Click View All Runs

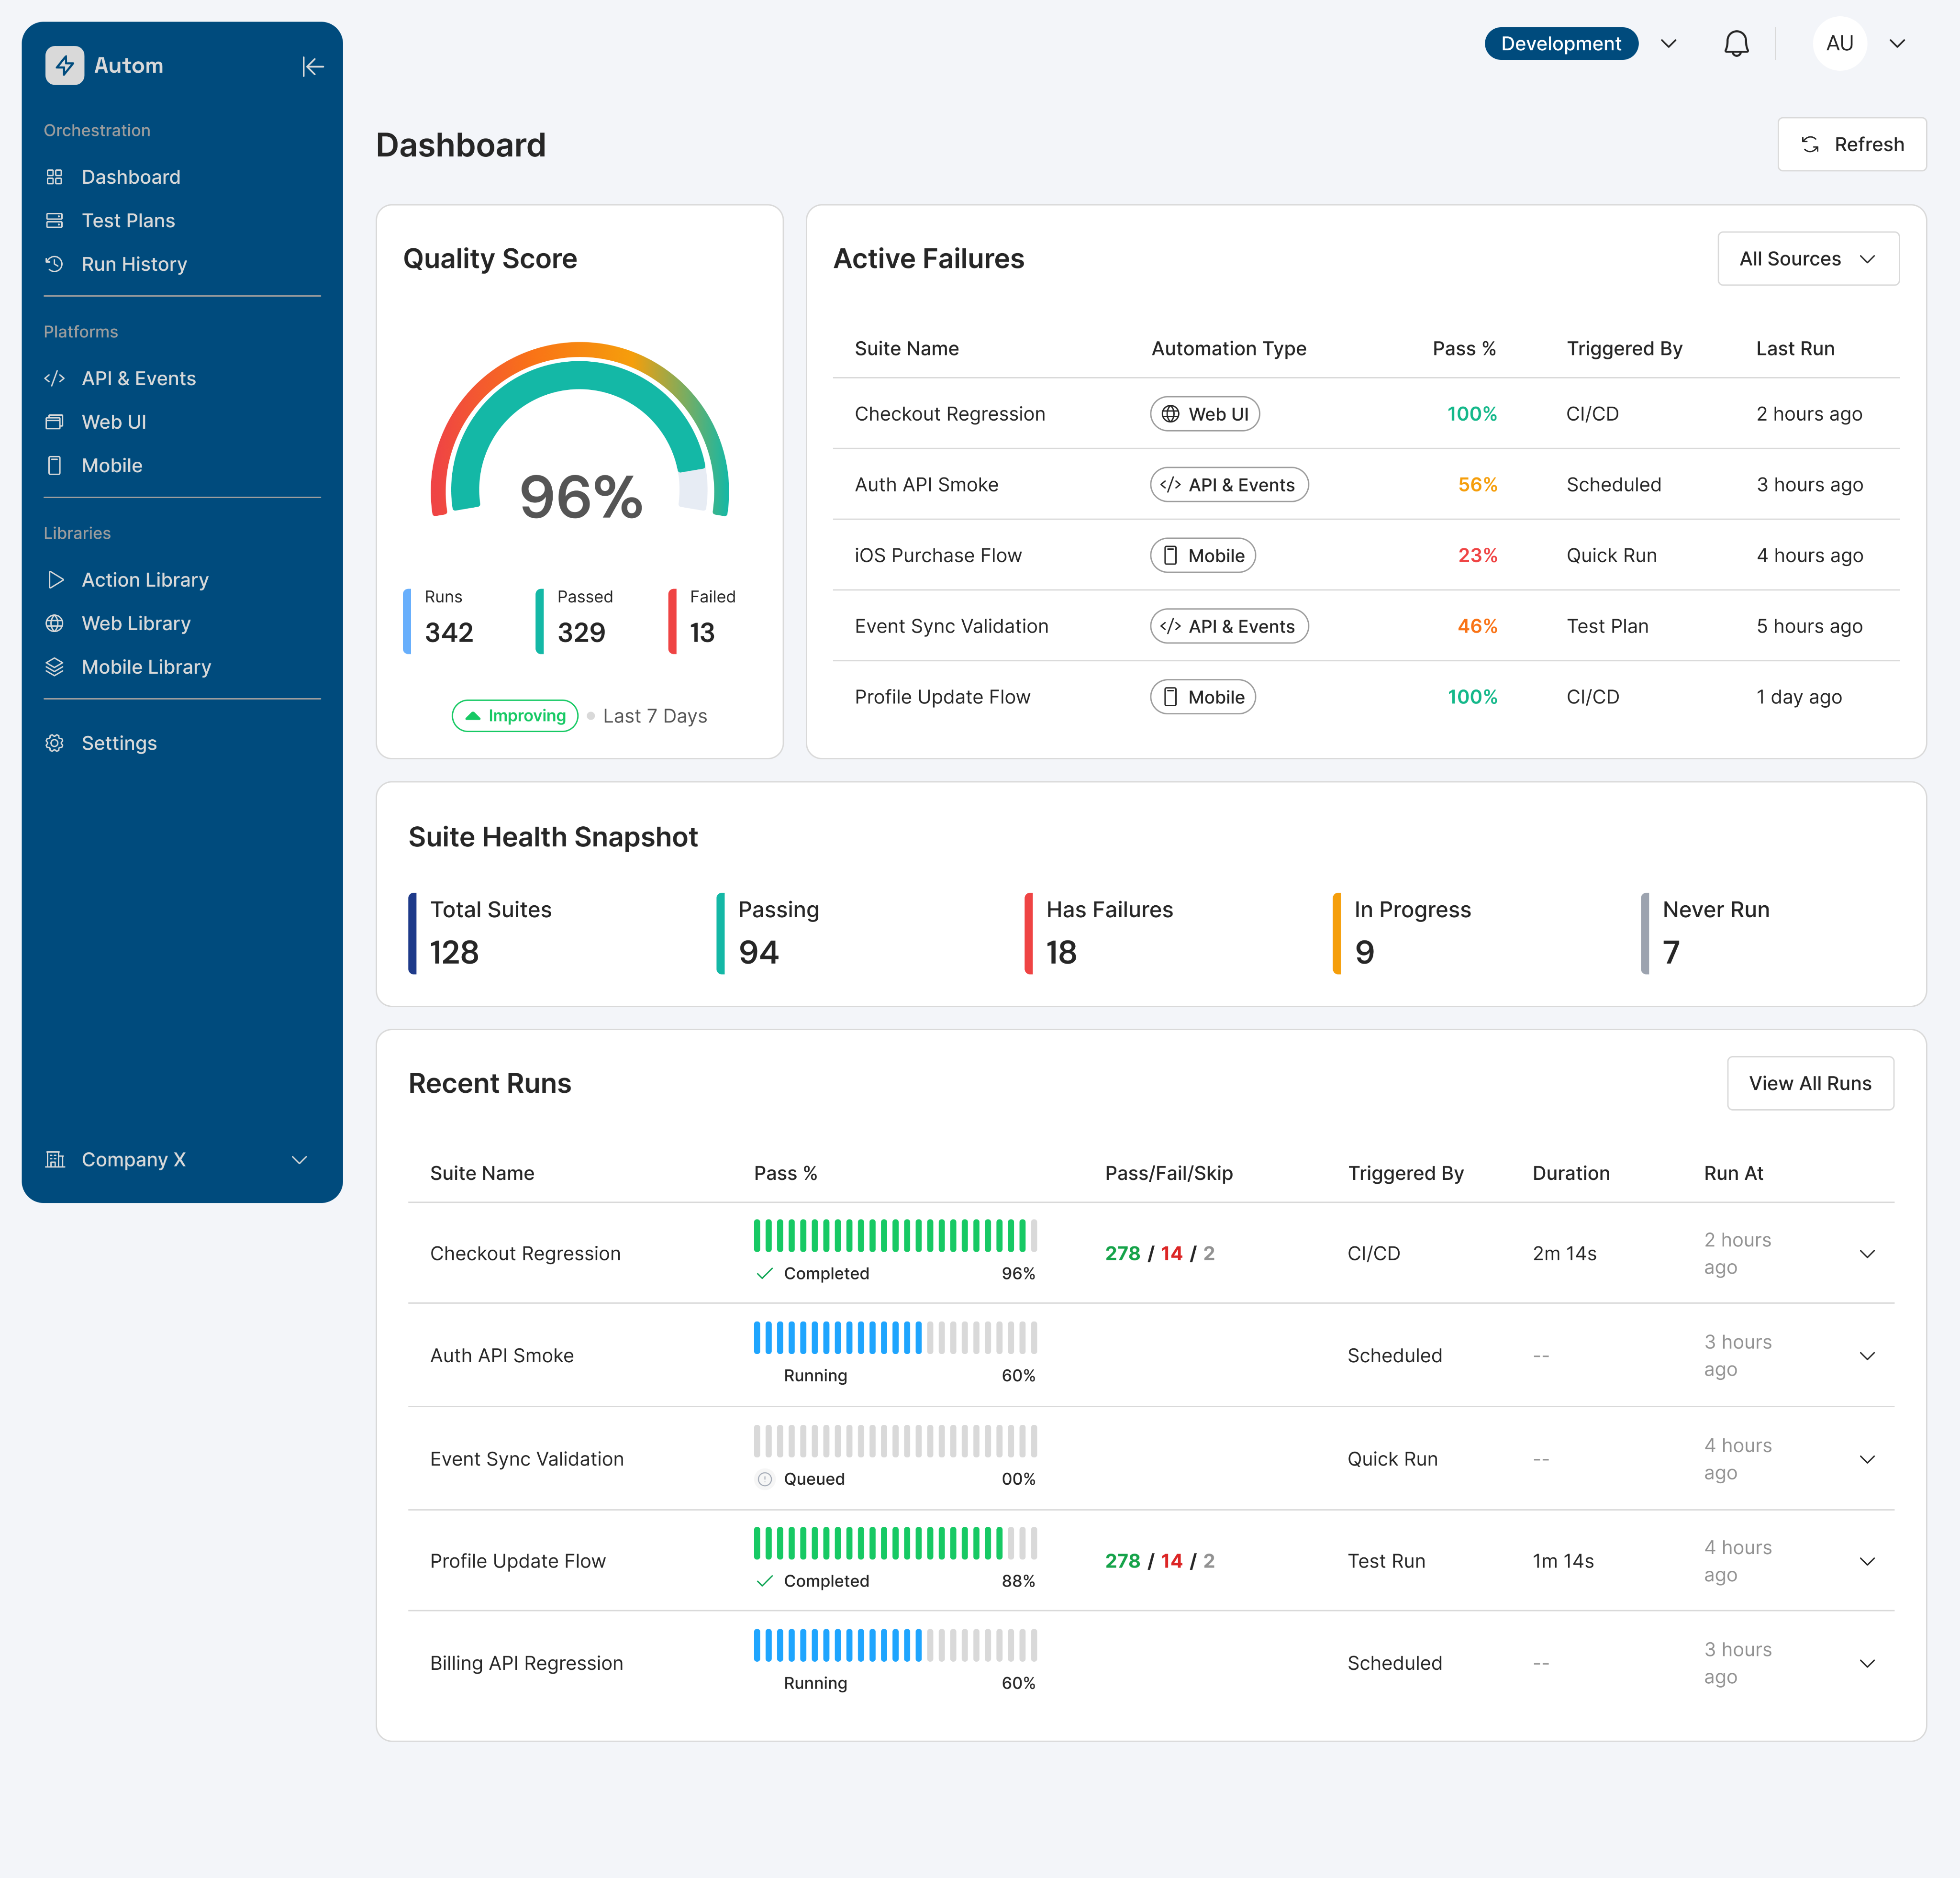(x=1810, y=1083)
